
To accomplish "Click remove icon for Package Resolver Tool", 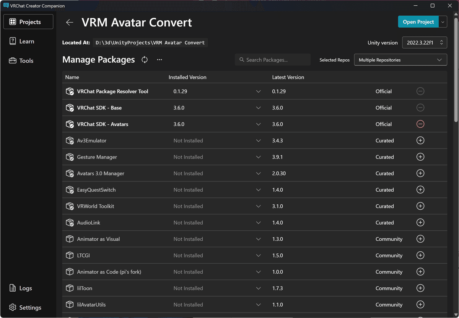I will 420,91.
